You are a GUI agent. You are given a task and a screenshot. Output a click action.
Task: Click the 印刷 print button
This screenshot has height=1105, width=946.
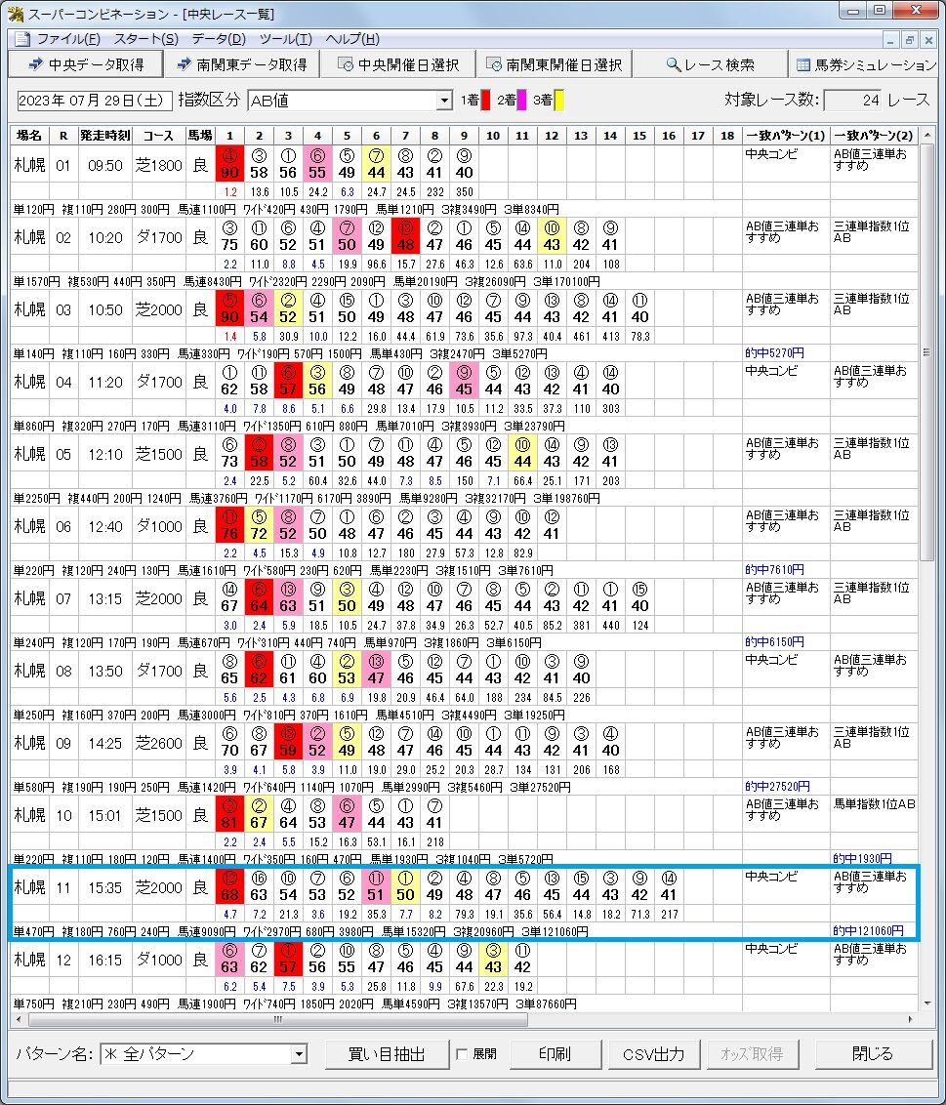(x=555, y=1054)
